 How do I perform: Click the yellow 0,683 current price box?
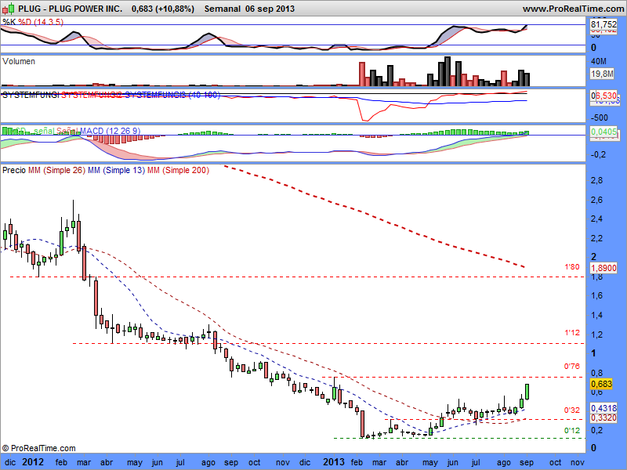pos(601,384)
